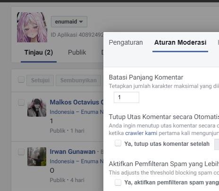This screenshot has width=219, height=191.
Task: Click the 'Publik · 1 hari' timestamp
Action: pos(67,131)
